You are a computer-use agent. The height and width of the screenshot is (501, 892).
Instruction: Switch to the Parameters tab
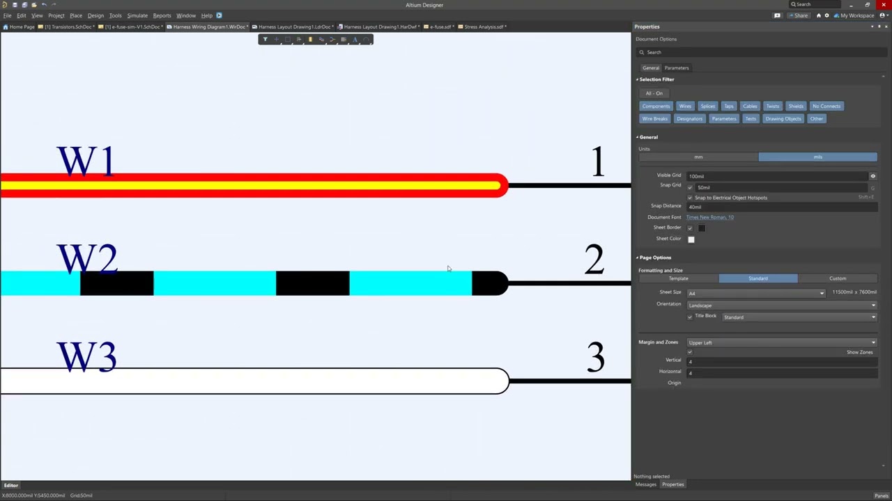click(x=676, y=68)
